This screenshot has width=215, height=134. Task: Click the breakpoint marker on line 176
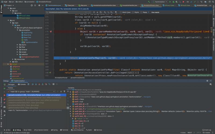[x=51, y=32]
